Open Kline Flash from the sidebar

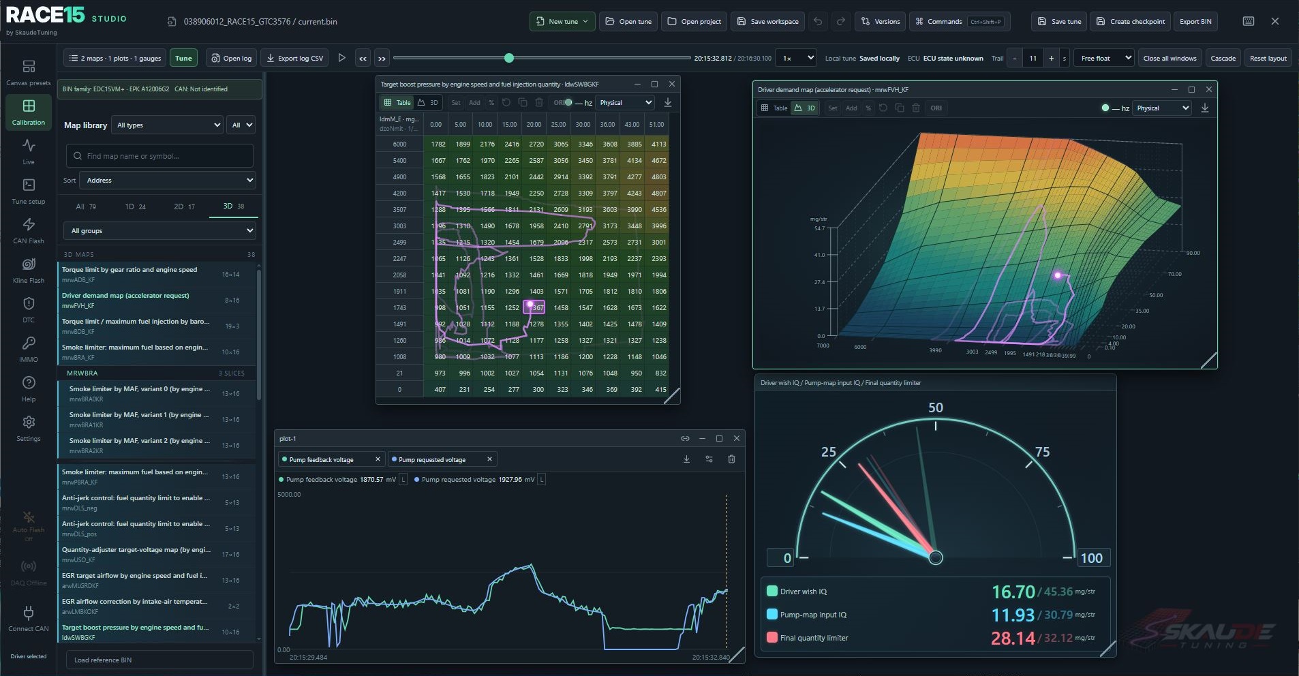[x=29, y=270]
